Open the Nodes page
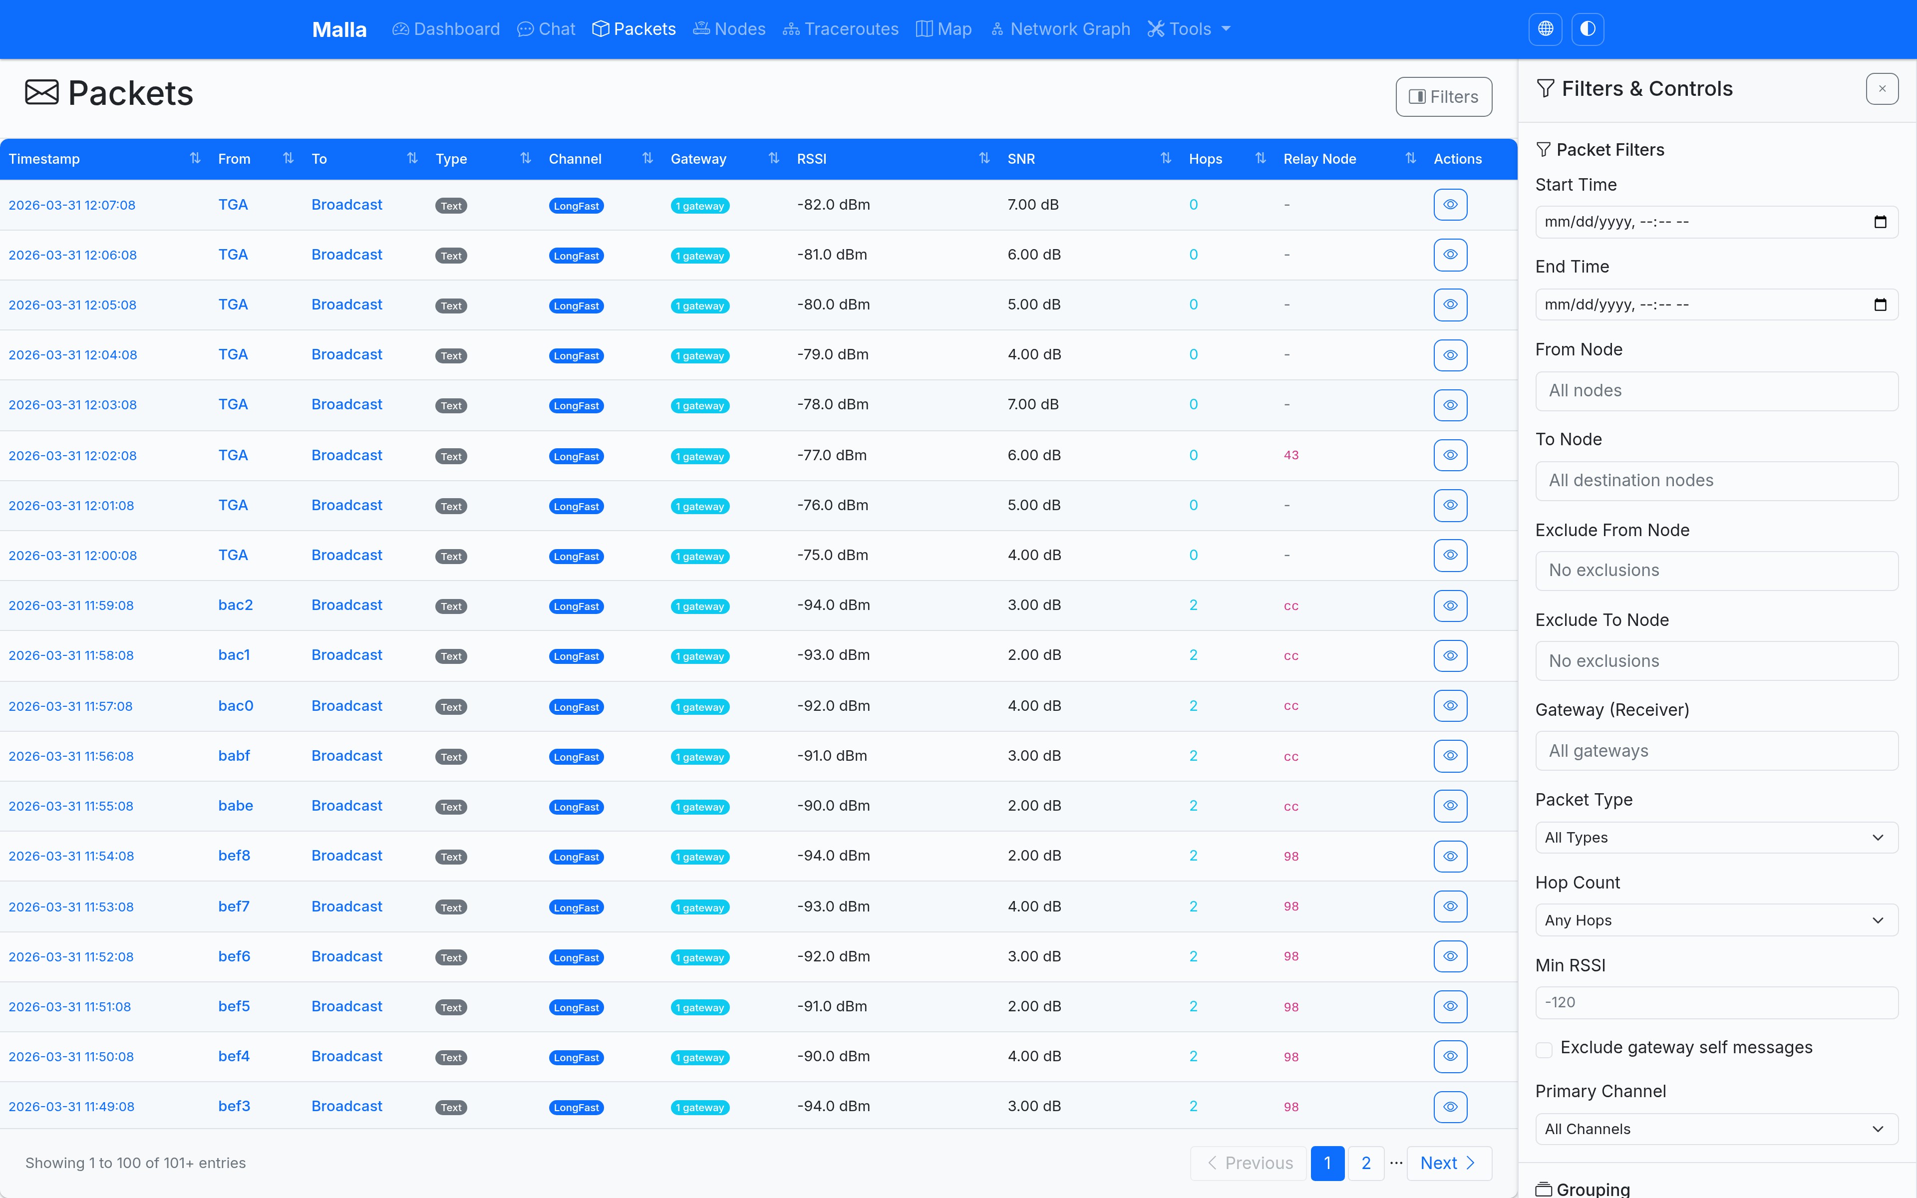The height and width of the screenshot is (1198, 1917). (x=729, y=29)
